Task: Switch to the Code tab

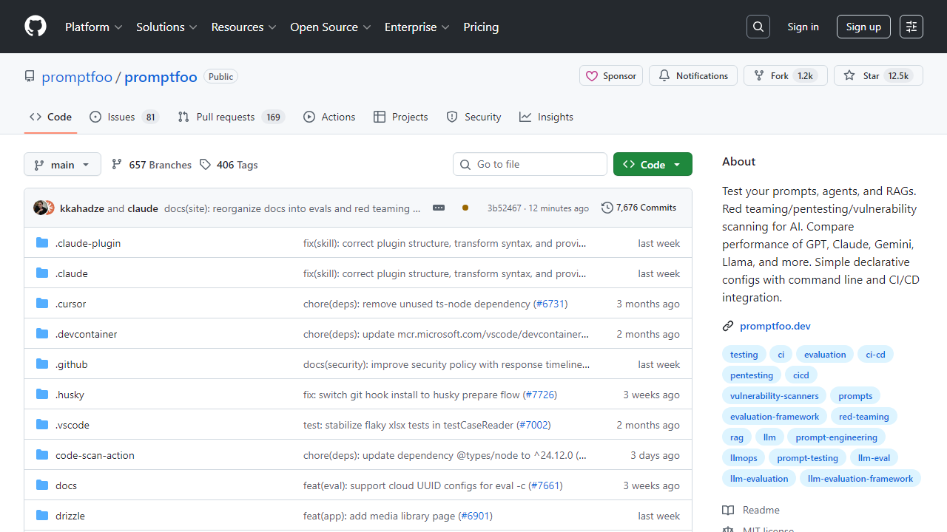Action: pos(50,117)
